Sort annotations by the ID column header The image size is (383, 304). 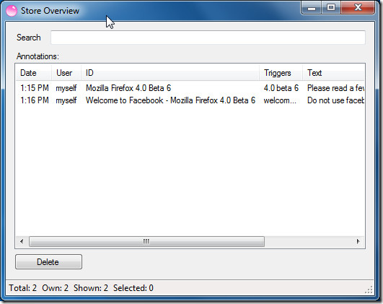170,73
